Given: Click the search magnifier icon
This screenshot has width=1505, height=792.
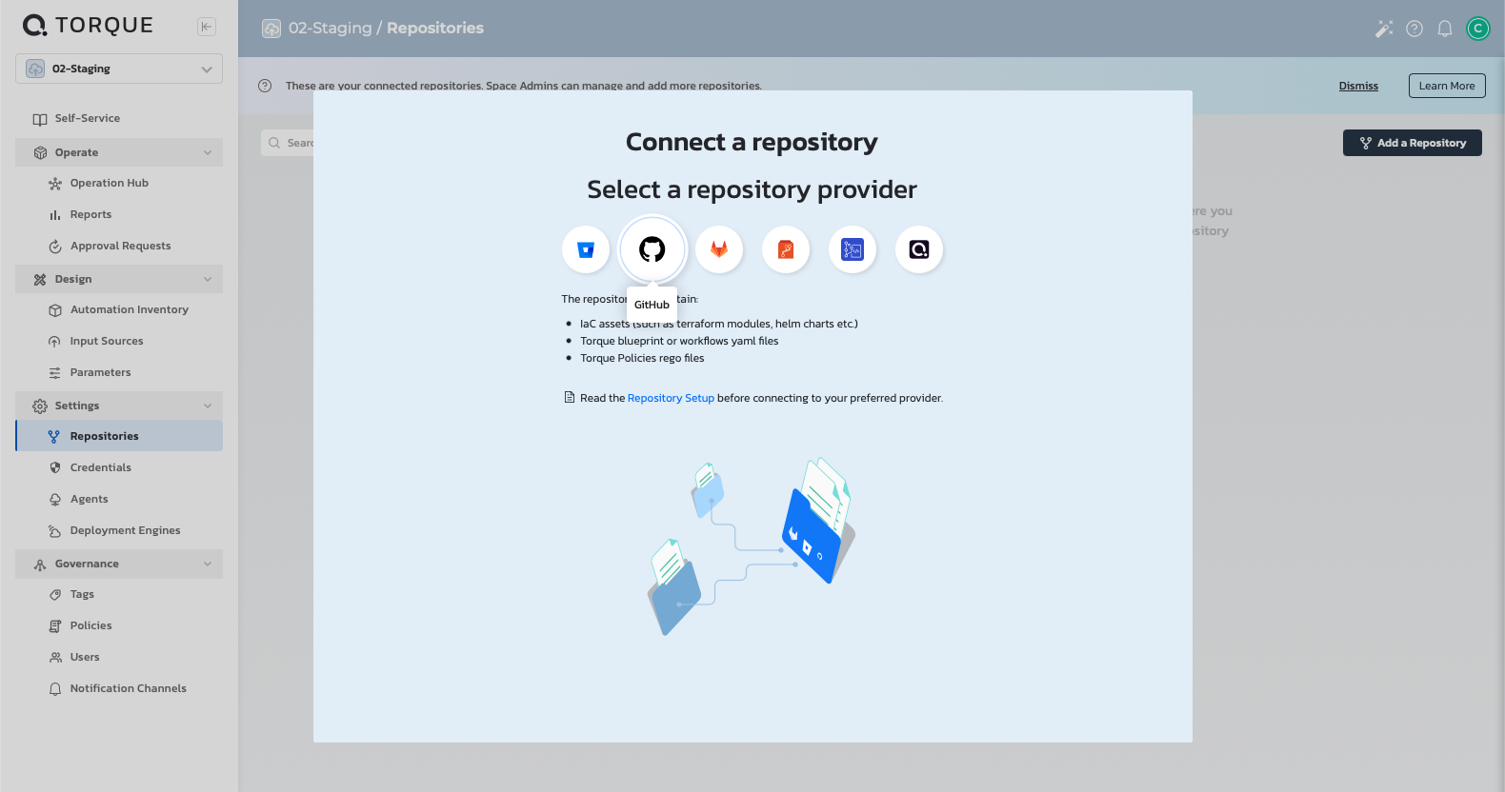Looking at the screenshot, I should 274,143.
